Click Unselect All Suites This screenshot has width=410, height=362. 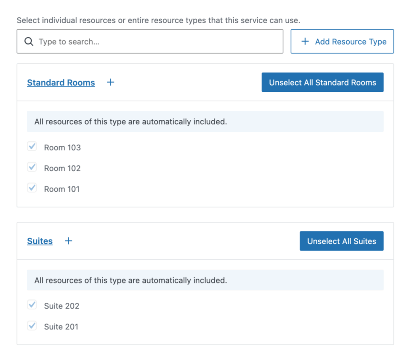click(x=342, y=241)
